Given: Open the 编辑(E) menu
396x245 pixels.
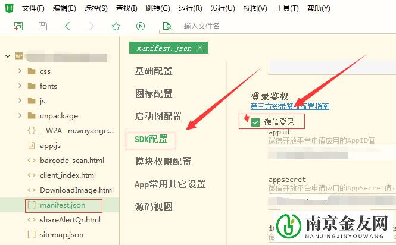Looking at the screenshot, I should [x=64, y=8].
